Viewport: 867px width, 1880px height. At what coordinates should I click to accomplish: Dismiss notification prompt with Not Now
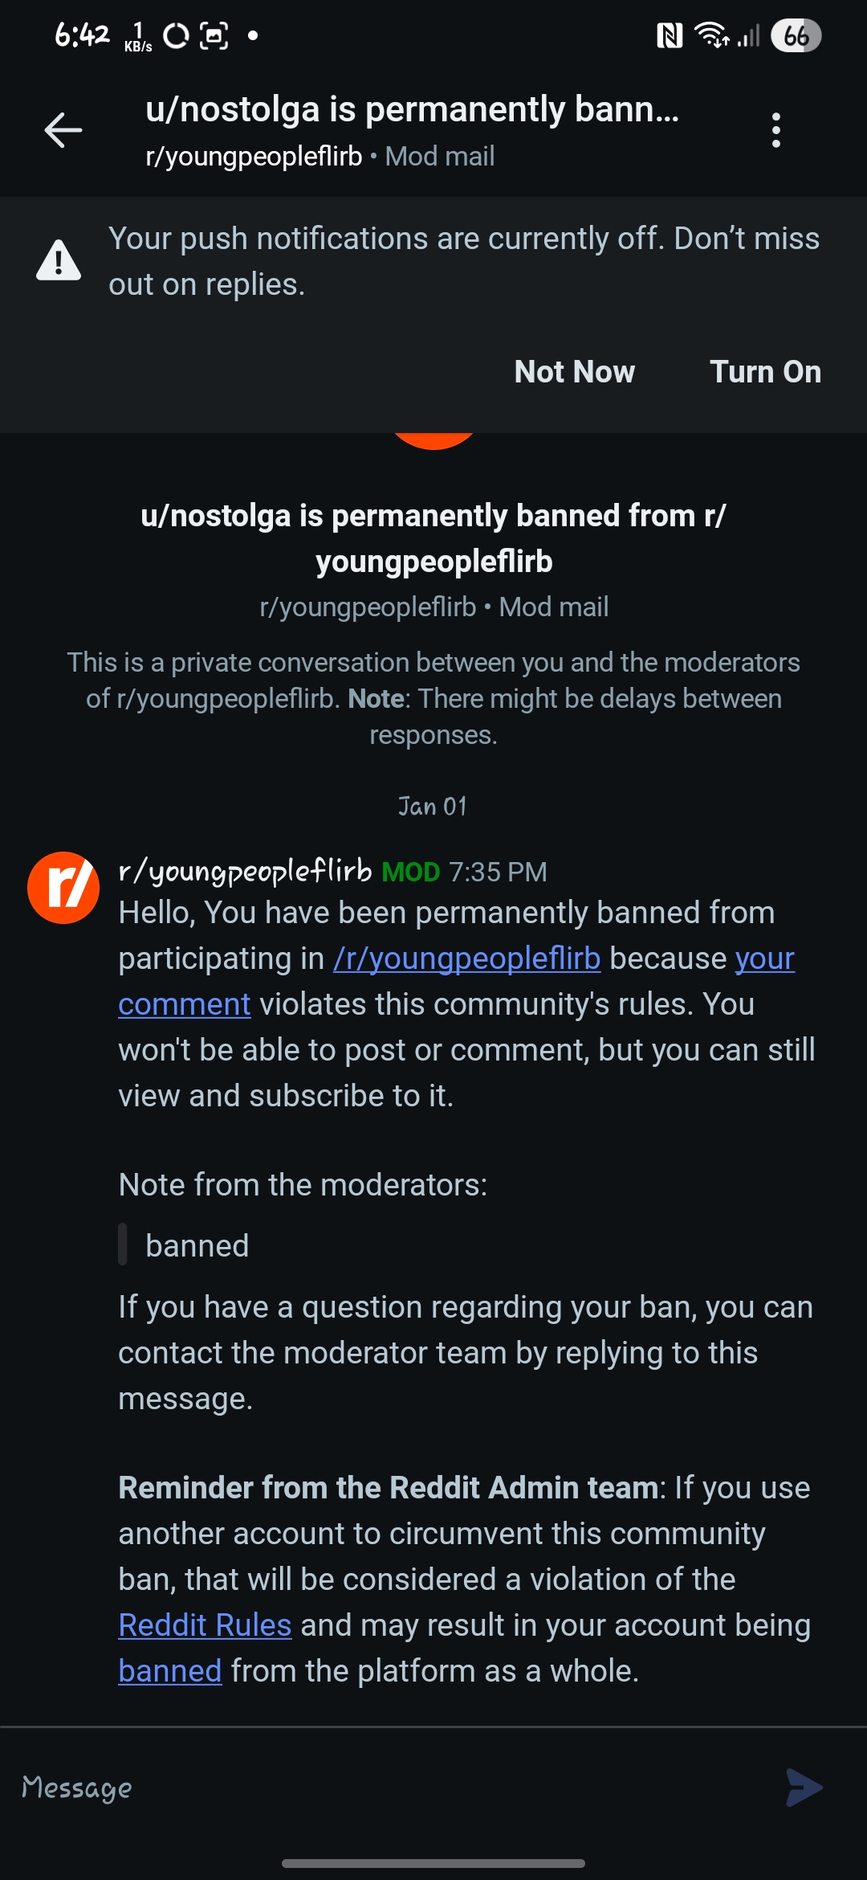tap(575, 372)
